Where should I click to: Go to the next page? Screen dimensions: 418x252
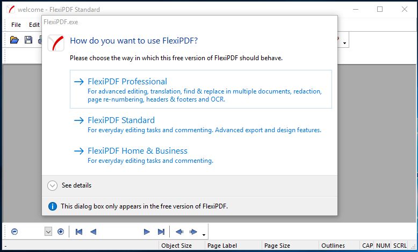[x=147, y=232]
